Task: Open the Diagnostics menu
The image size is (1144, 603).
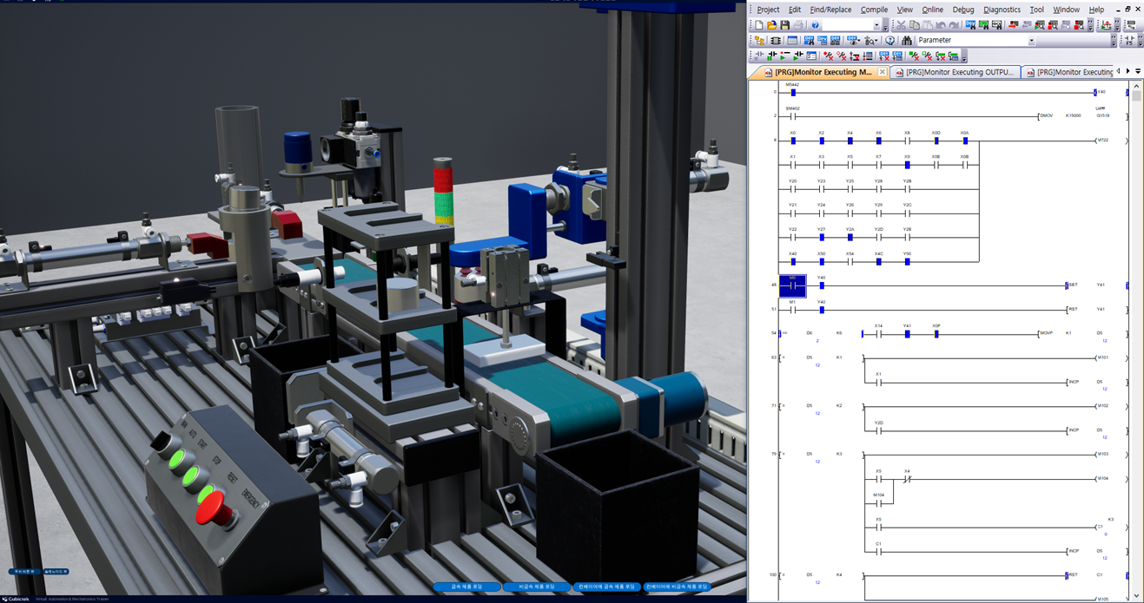Action: click(1002, 10)
